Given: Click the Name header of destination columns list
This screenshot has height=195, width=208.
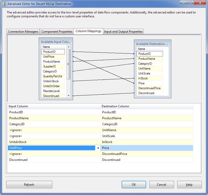Looking at the screenshot, I should coord(150,49).
